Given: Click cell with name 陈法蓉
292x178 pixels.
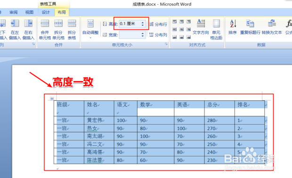Looking at the screenshot, I should click(x=99, y=160).
